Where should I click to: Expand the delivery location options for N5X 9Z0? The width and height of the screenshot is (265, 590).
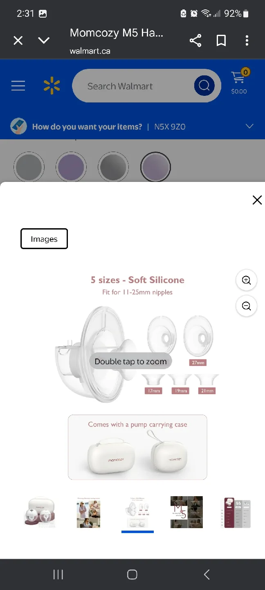coord(249,126)
